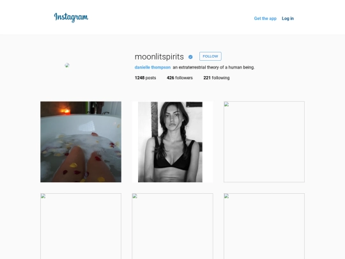Click broken image icon in bottom-left post
345x259 pixels.
(x=43, y=196)
